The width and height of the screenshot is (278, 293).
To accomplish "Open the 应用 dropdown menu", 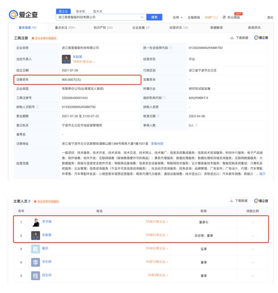I will (x=177, y=17).
